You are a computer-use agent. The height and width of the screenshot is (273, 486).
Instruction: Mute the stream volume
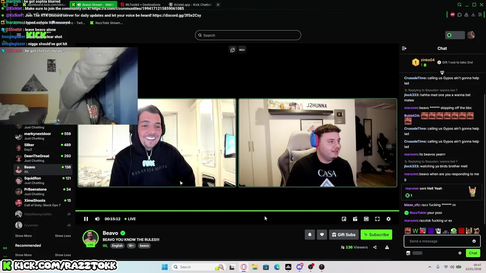click(97, 219)
